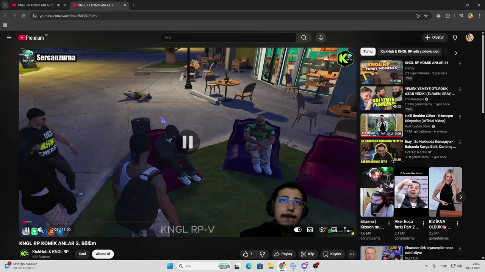Toggle subtitles captions in the player

[x=310, y=230]
